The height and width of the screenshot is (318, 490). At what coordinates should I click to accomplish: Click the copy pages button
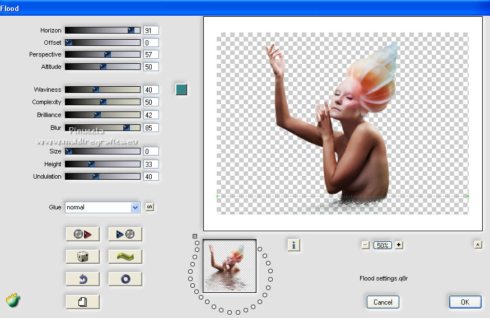point(83,302)
